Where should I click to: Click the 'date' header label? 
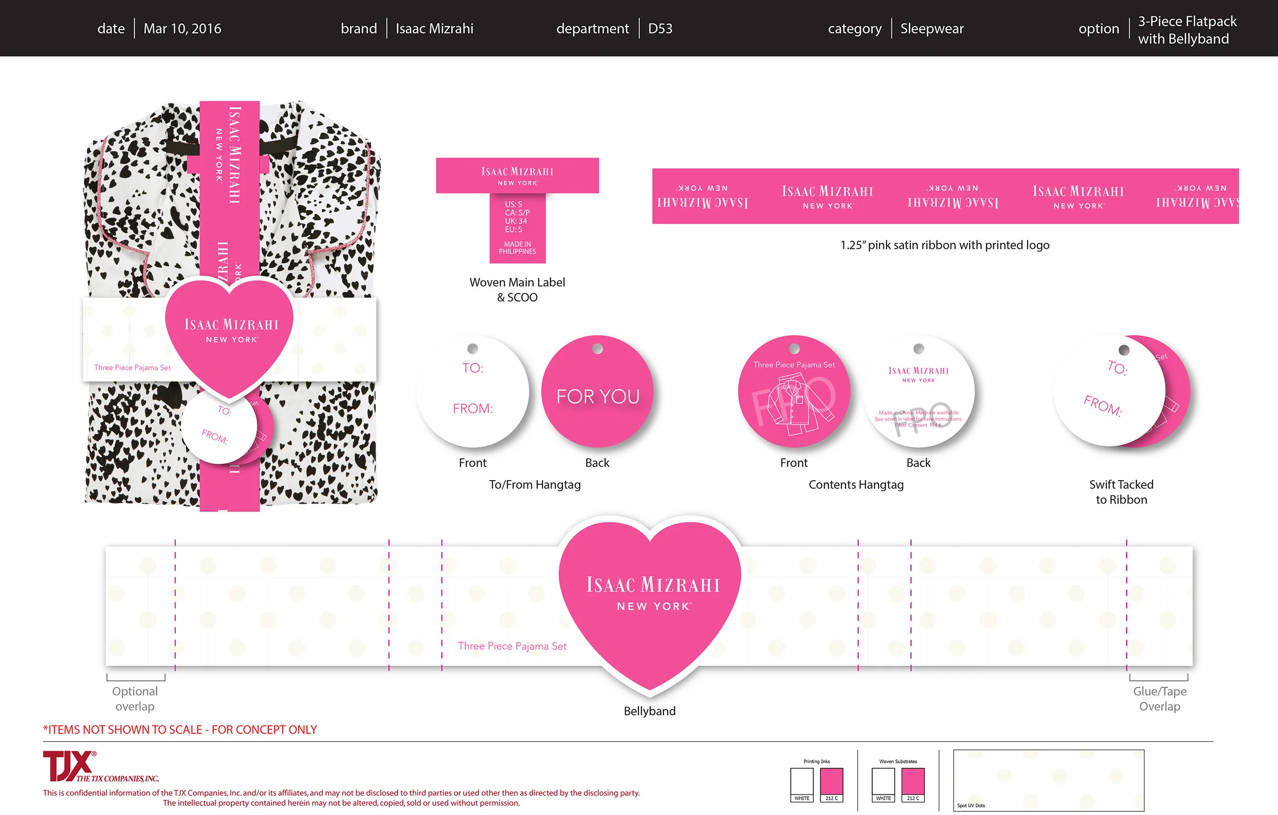point(111,29)
